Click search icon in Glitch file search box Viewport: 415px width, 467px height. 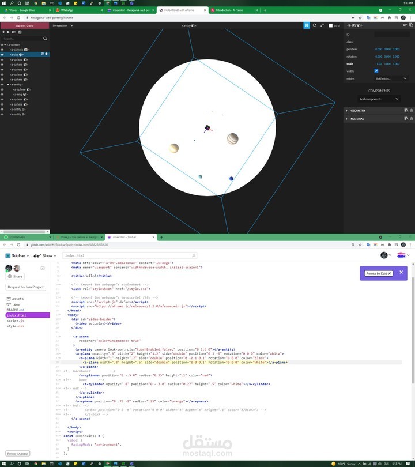coord(194,255)
